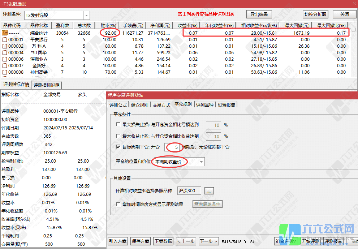
Task: Switch to 交易方式 tab
Action: click(x=161, y=105)
